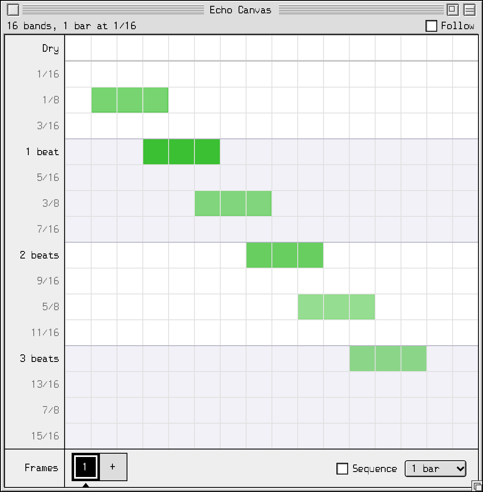Click the "13/16" band label
The height and width of the screenshot is (492, 483).
click(x=45, y=384)
